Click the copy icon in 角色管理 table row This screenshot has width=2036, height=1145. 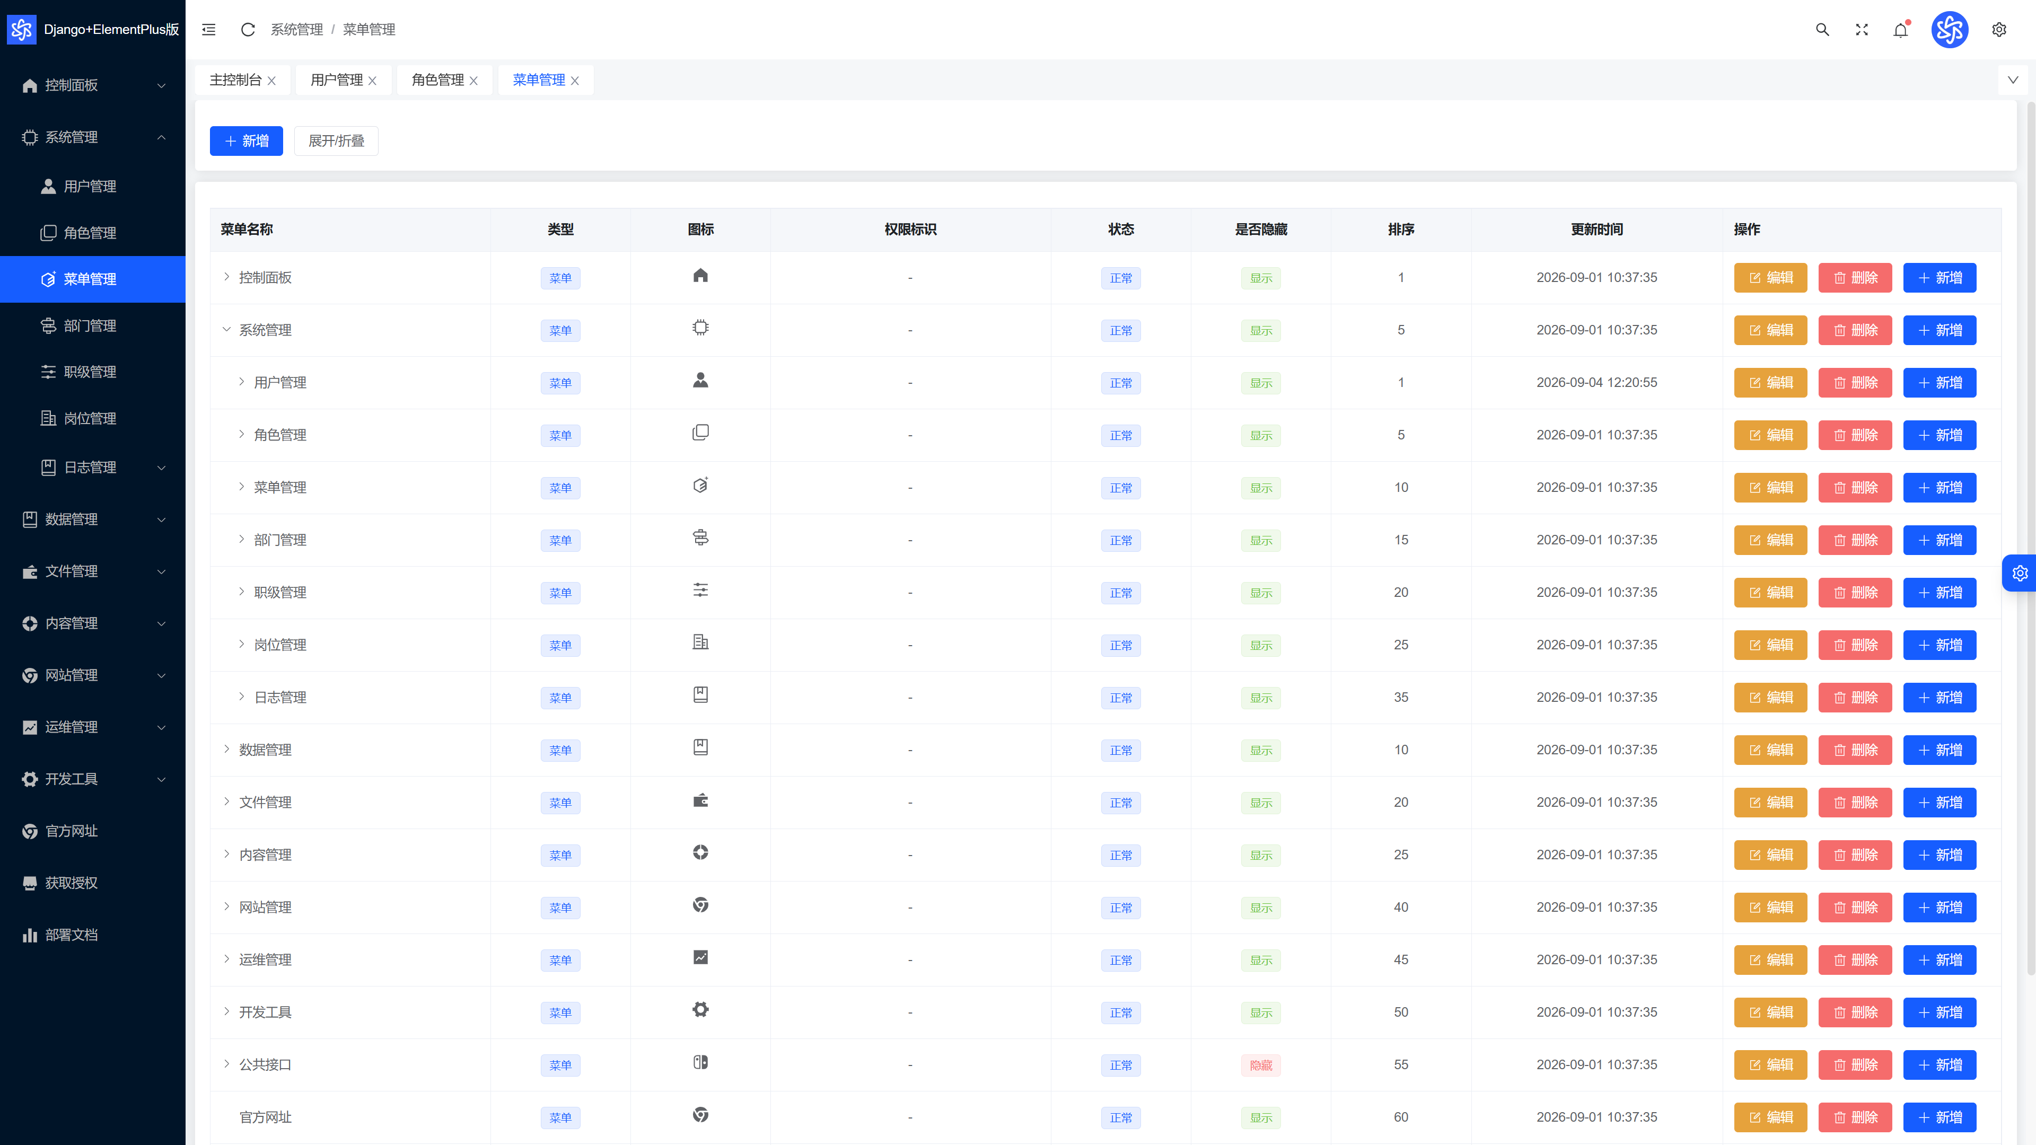tap(700, 432)
